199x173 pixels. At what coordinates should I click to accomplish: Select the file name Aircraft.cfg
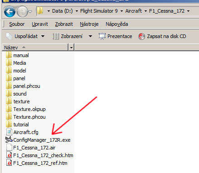26,132
